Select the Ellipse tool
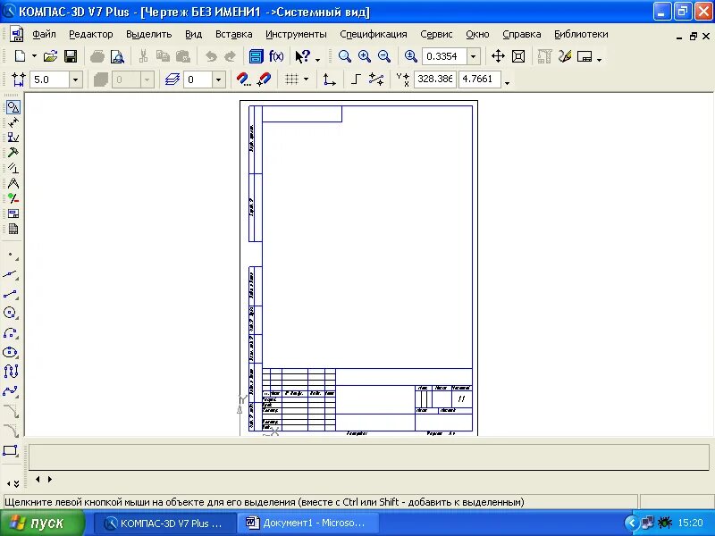Image resolution: width=715 pixels, height=536 pixels. (11, 352)
